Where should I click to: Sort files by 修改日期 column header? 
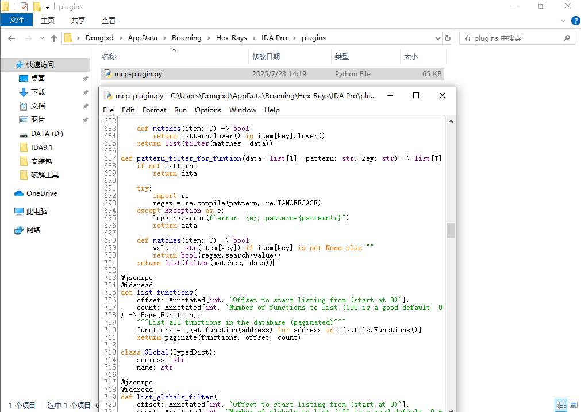click(x=266, y=56)
